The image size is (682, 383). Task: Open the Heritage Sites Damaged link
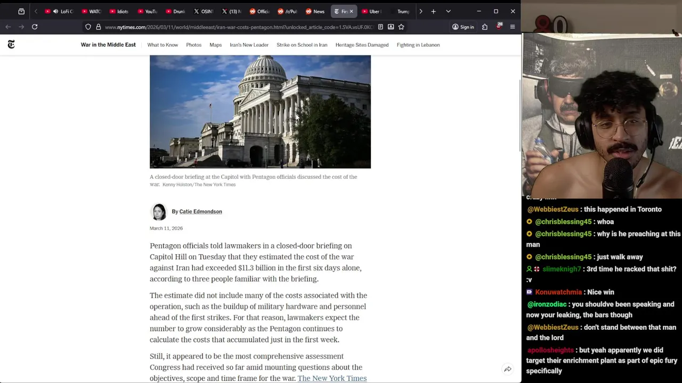tap(362, 45)
